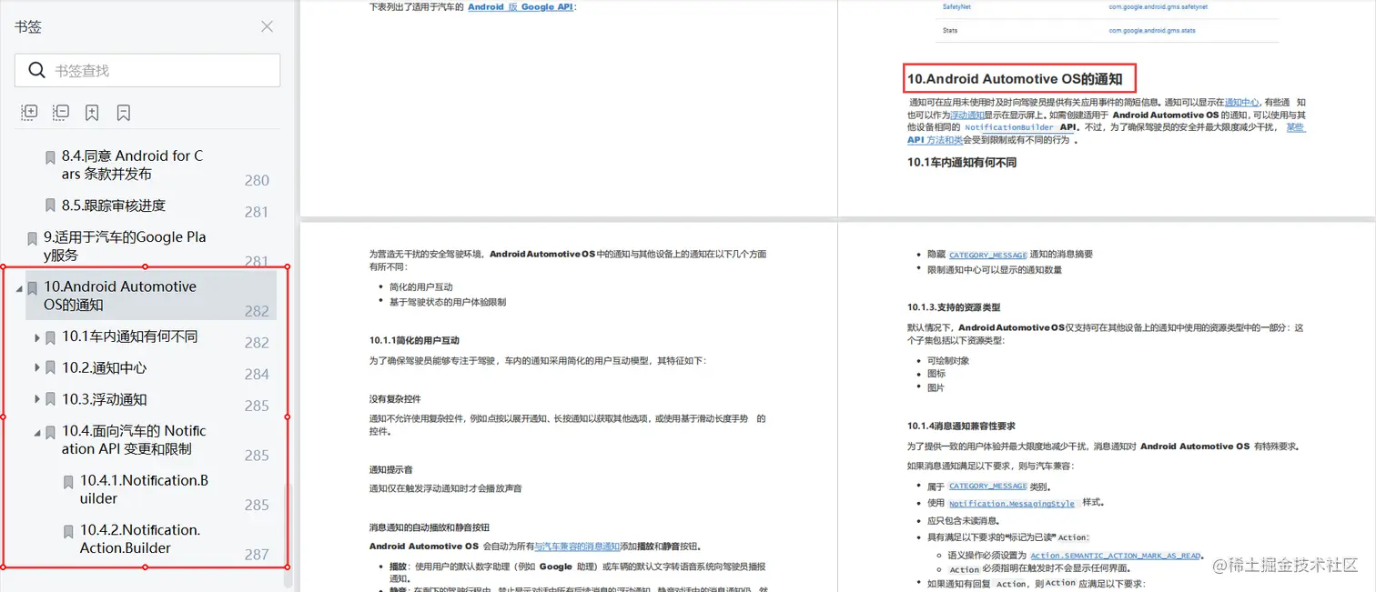The width and height of the screenshot is (1376, 592).
Task: Expand the 10.1车内通知有何不同 node
Action: pyautogui.click(x=37, y=337)
